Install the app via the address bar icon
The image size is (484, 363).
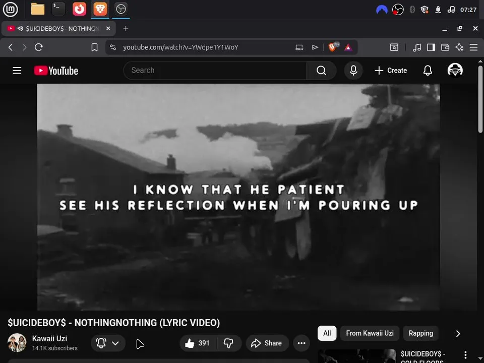click(x=299, y=47)
